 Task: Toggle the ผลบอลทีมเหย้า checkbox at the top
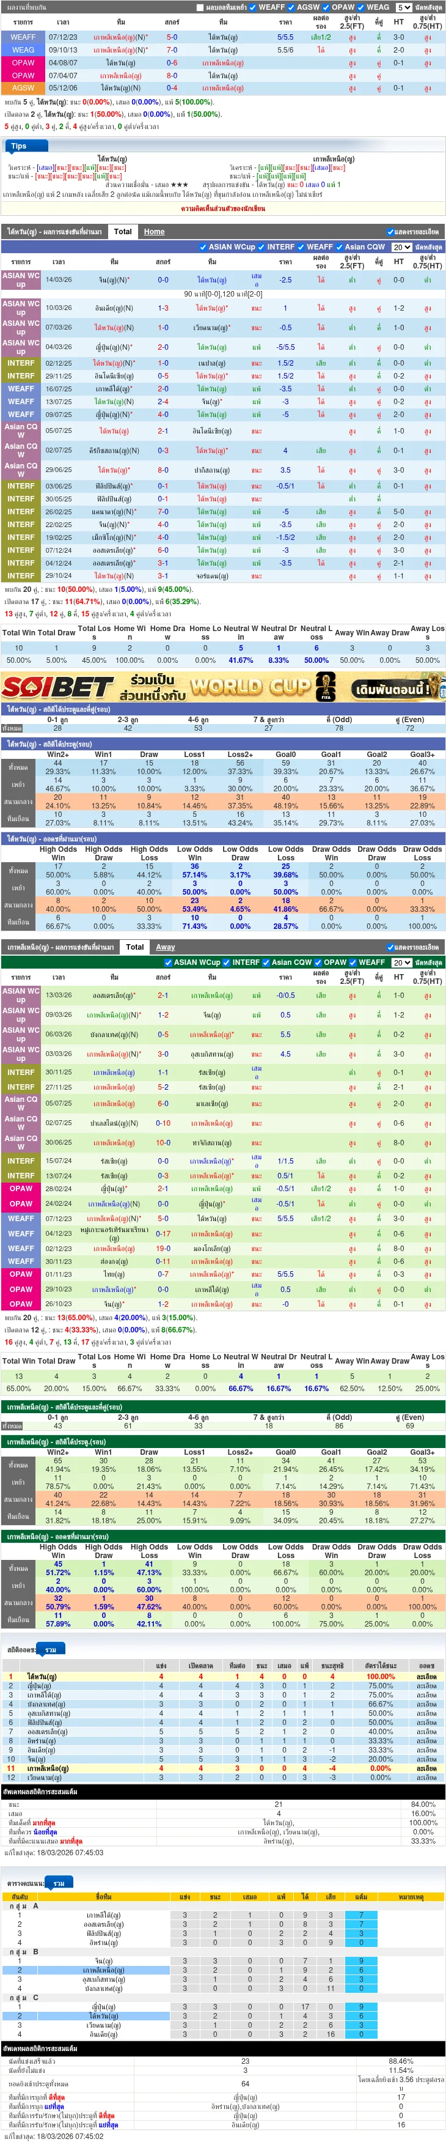coord(200,7)
